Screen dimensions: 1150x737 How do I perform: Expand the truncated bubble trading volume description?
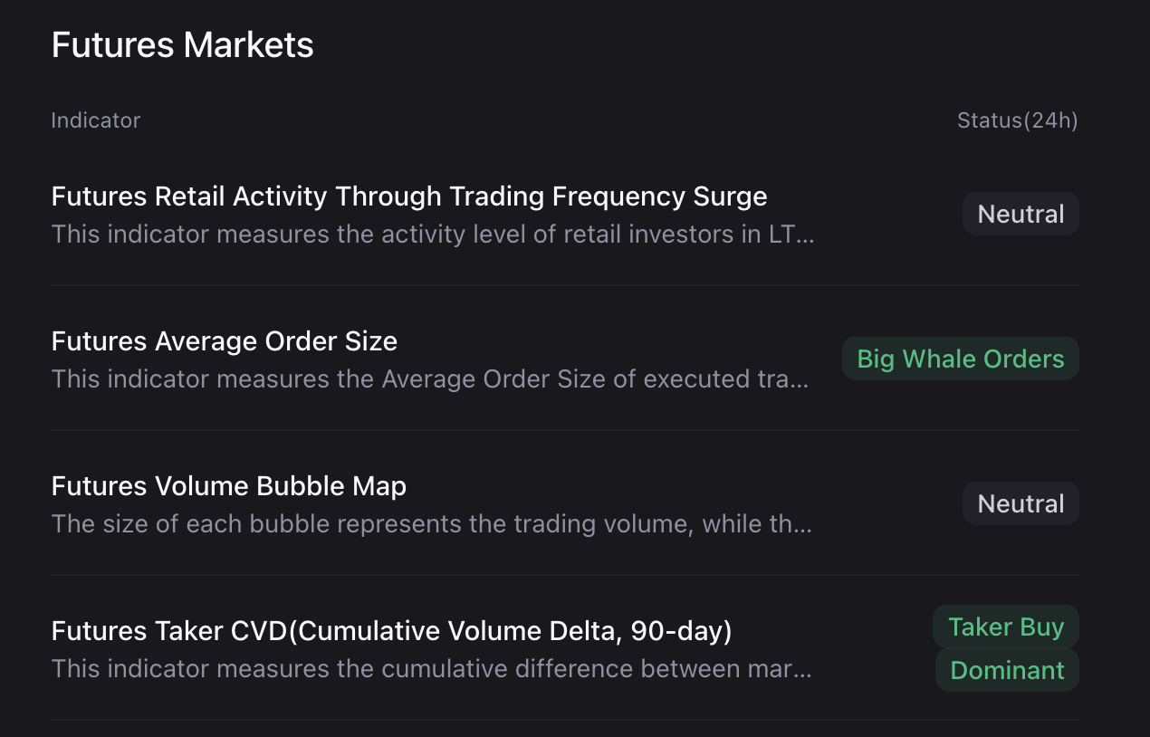click(432, 523)
